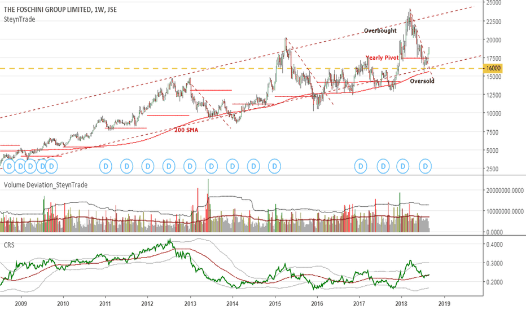Click the Overbought annotation text

click(380, 30)
